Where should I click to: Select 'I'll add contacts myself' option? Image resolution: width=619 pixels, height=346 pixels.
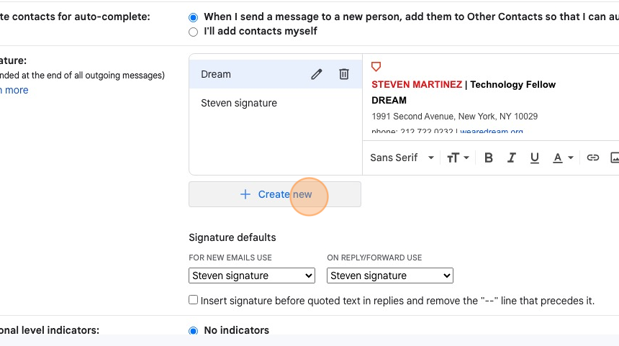click(x=193, y=32)
